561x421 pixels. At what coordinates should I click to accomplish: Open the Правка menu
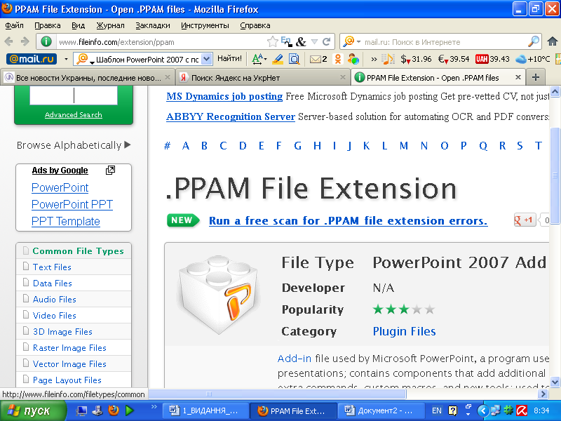[48, 25]
